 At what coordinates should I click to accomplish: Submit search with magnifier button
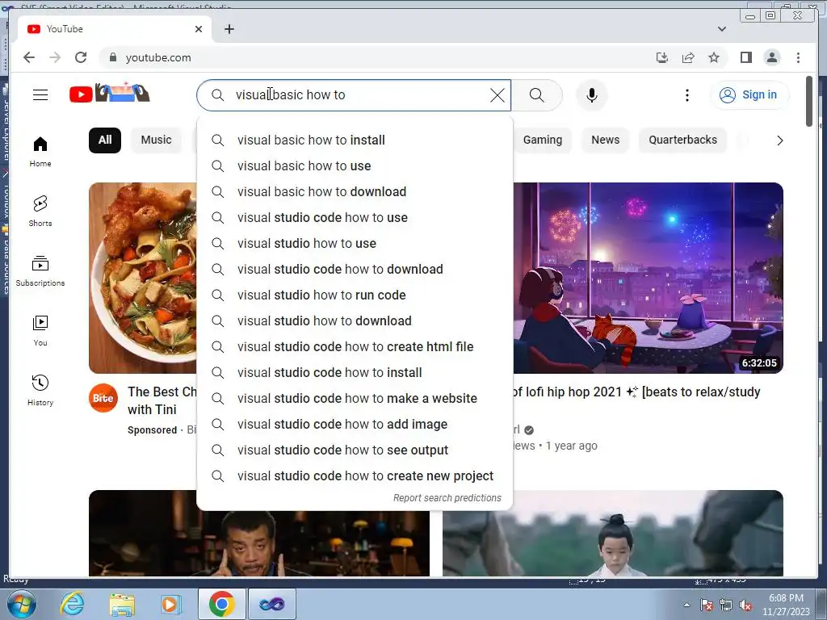pyautogui.click(x=536, y=95)
